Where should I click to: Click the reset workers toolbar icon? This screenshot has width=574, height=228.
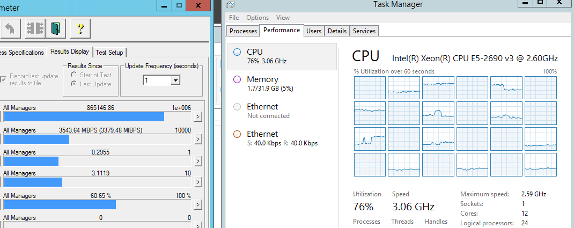[x=35, y=28]
